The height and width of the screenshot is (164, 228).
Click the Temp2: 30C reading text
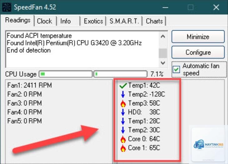[x=144, y=130]
